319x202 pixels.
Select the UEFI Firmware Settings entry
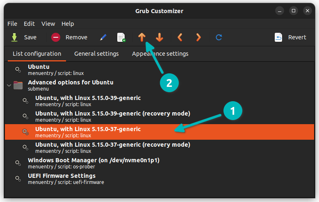click(x=62, y=179)
